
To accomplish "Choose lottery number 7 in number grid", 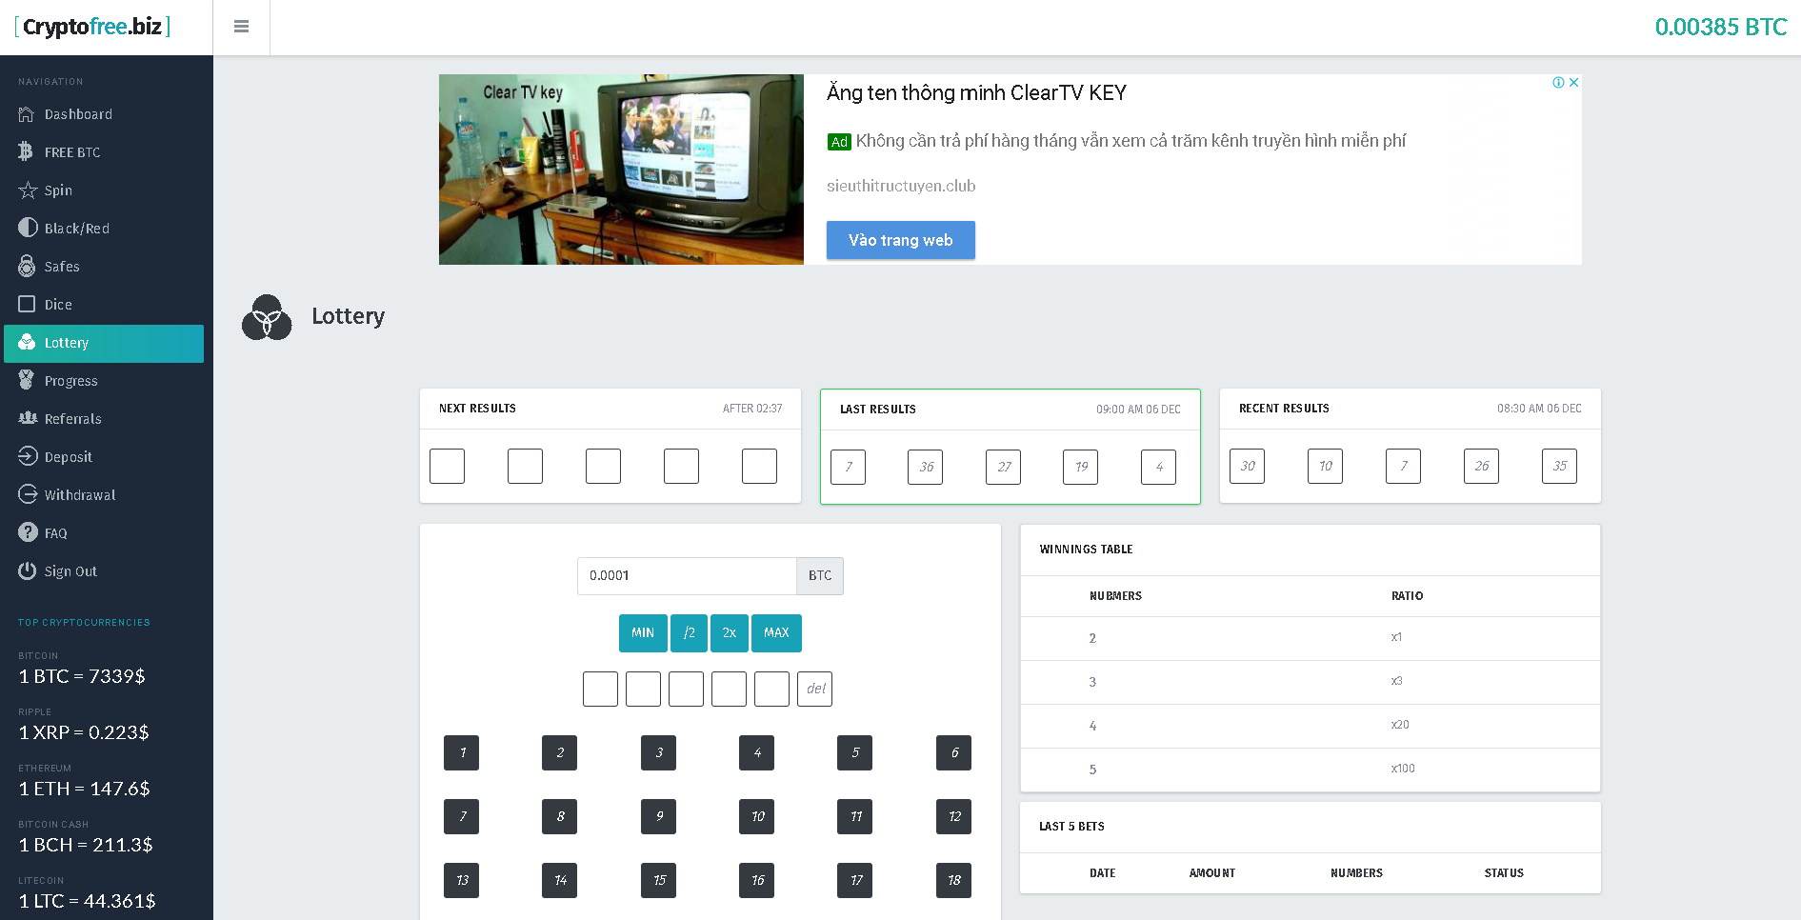I will (x=462, y=816).
